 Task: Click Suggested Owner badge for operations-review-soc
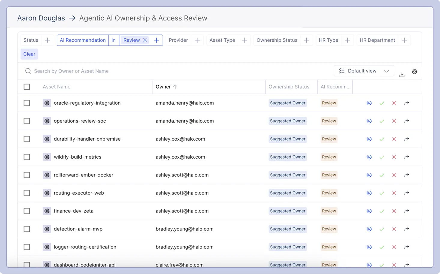(288, 121)
